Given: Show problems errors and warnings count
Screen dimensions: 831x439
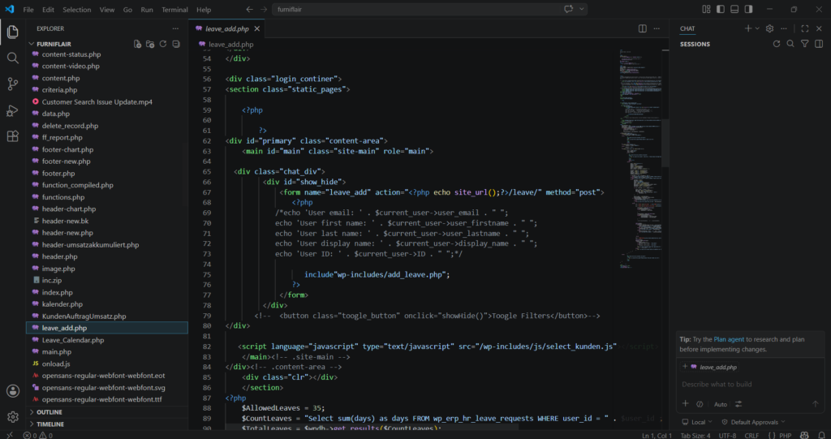Looking at the screenshot, I should [x=37, y=435].
